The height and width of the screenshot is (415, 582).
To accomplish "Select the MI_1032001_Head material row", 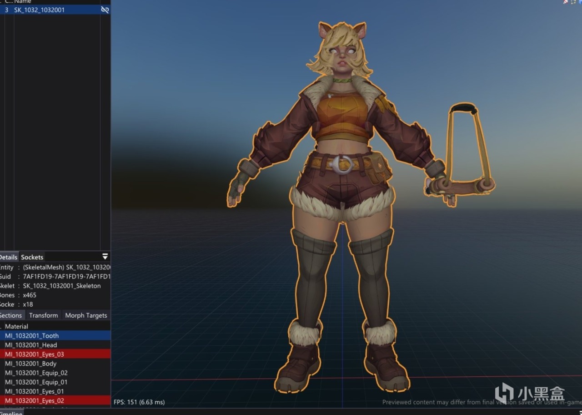I will pos(55,345).
